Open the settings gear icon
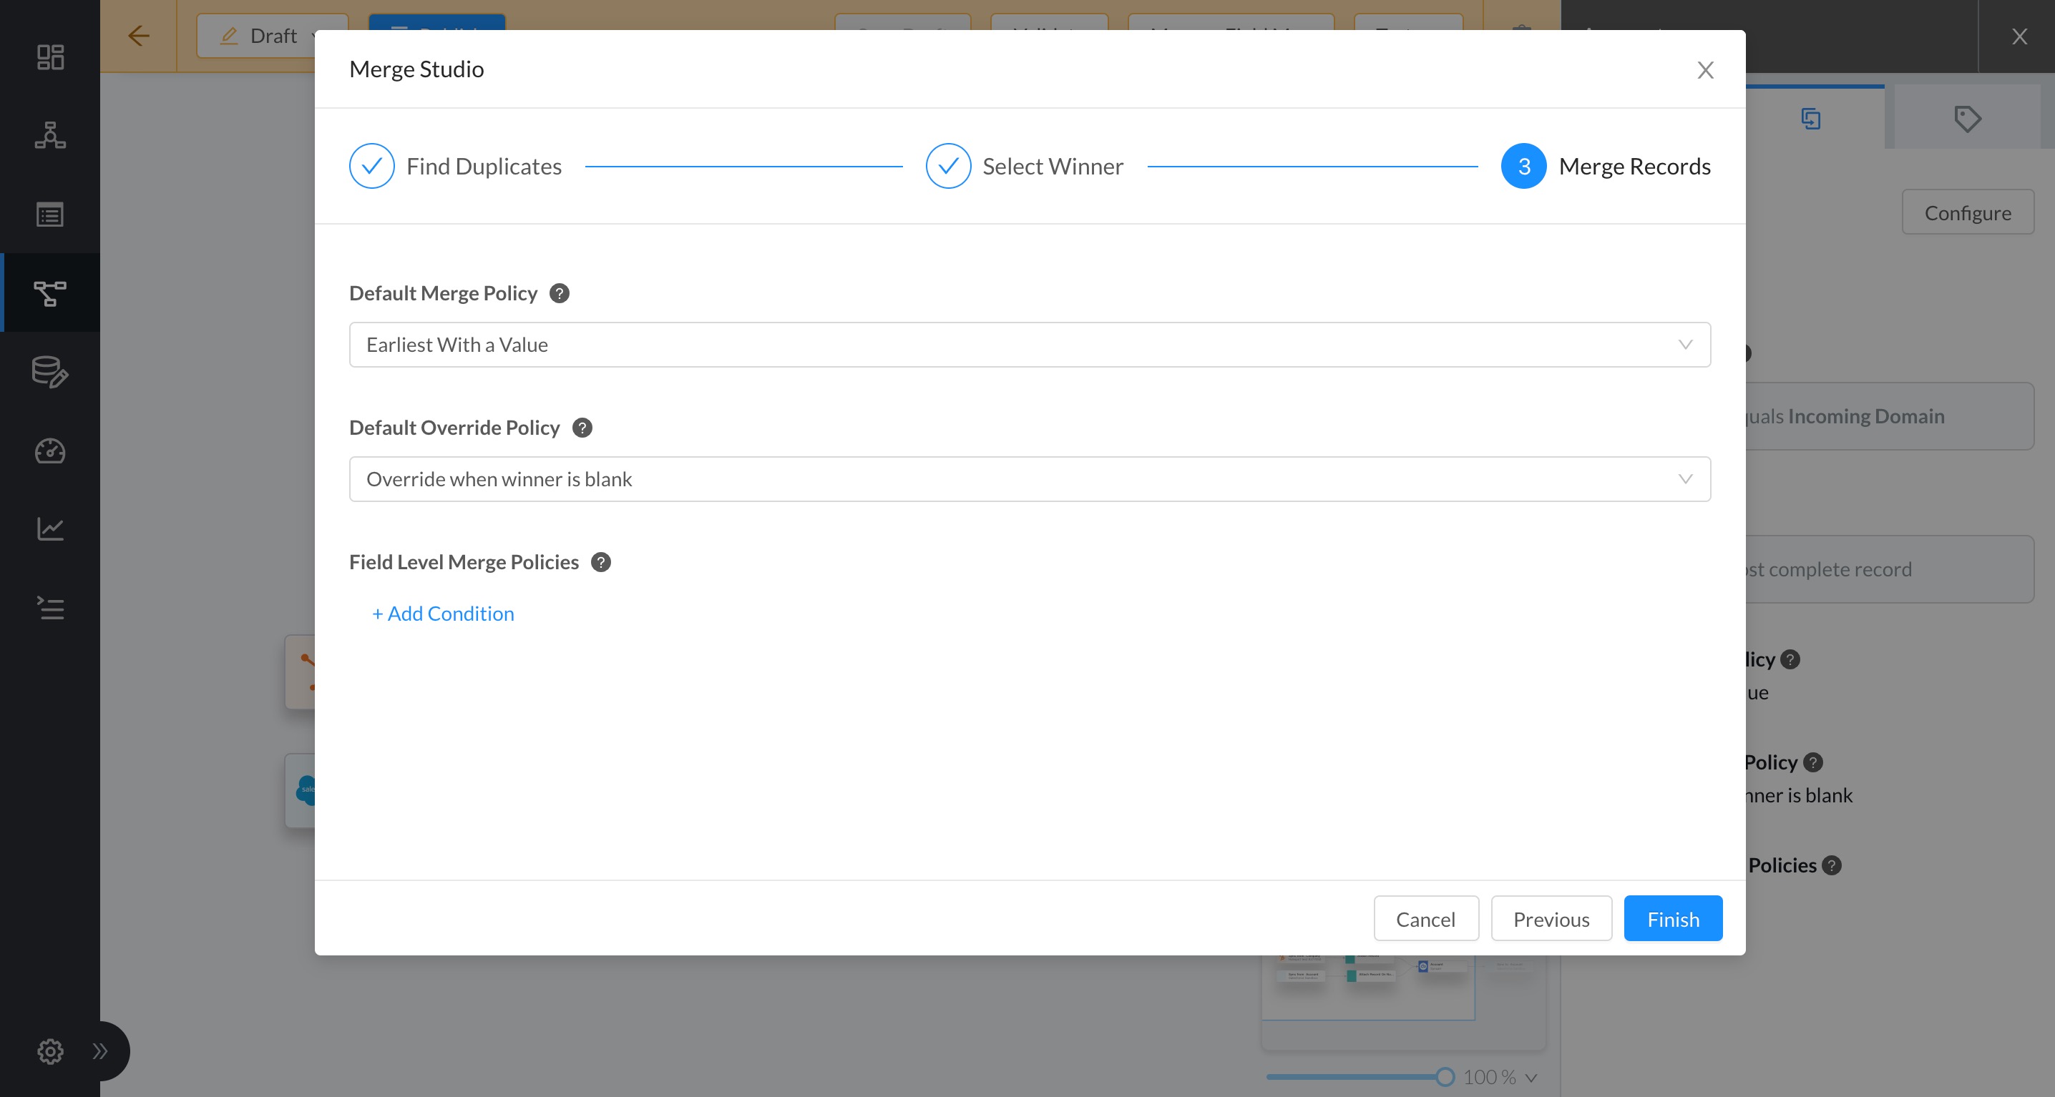2055x1097 pixels. pyautogui.click(x=50, y=1051)
